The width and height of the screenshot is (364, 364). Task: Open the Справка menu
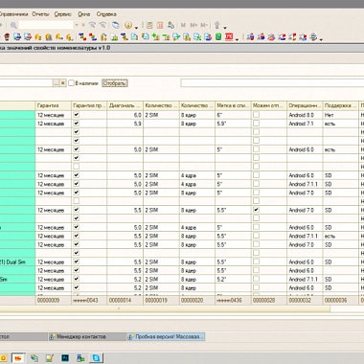click(x=106, y=14)
